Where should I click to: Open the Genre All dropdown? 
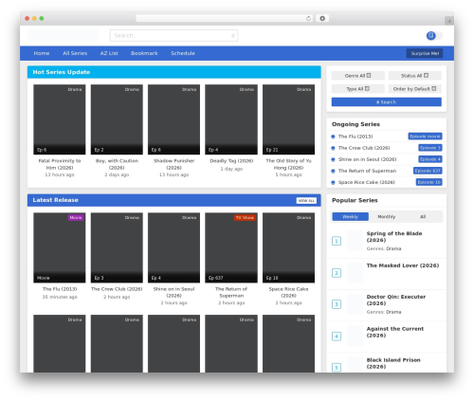(x=358, y=76)
